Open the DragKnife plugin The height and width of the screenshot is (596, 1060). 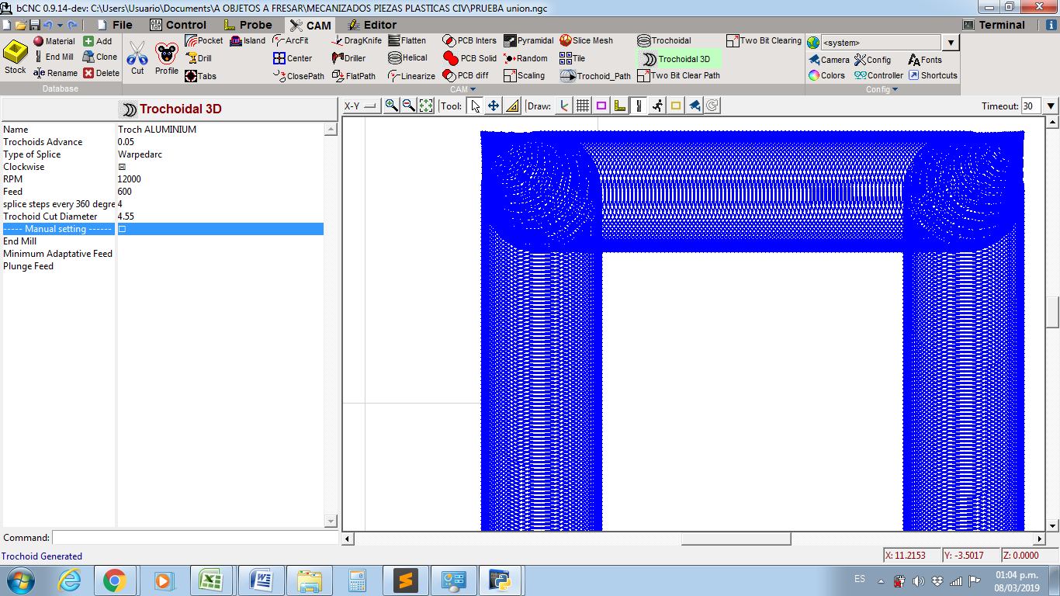pos(357,40)
